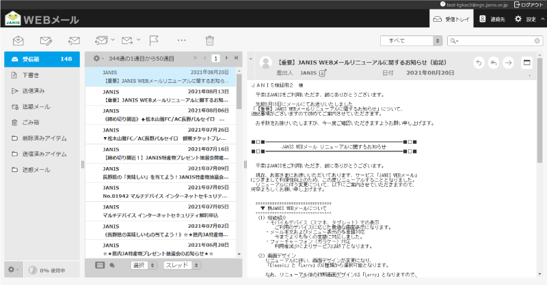
Task: Open the 送信済み sent folder
Action: point(42,91)
